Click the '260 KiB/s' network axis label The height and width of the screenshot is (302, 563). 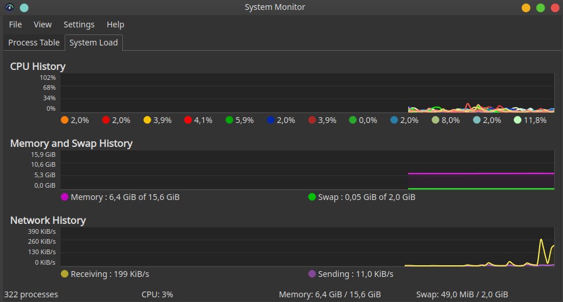42,241
